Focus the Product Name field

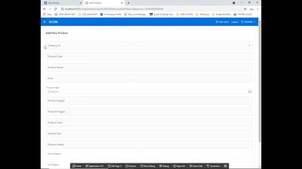click(150, 68)
